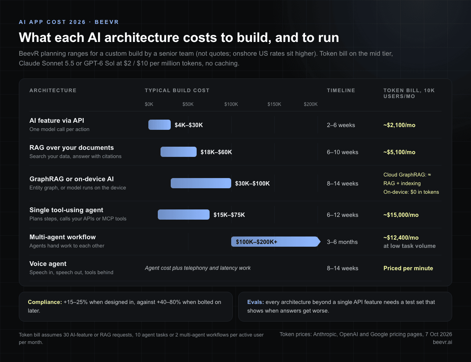Click the AI APP COST 2026 · BEEVR header
The image size is (471, 362).
[x=69, y=22]
